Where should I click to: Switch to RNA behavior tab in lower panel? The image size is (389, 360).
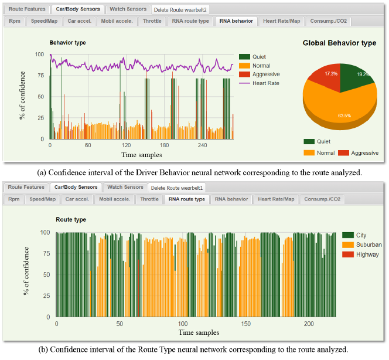click(x=231, y=199)
